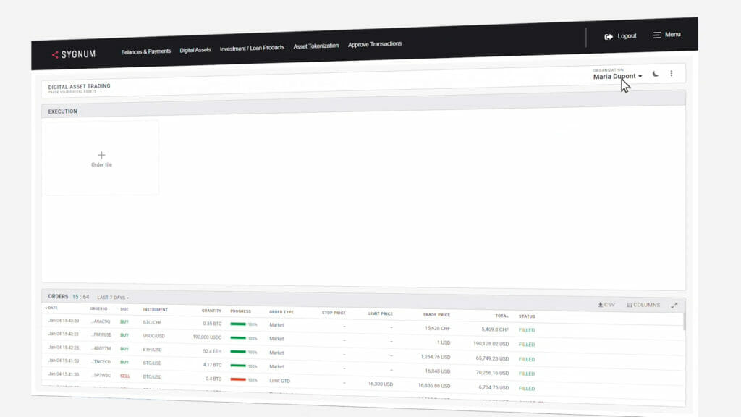Select the order with ID ..AKAE9Q
Viewport: 741px width, 417px height.
(101, 321)
